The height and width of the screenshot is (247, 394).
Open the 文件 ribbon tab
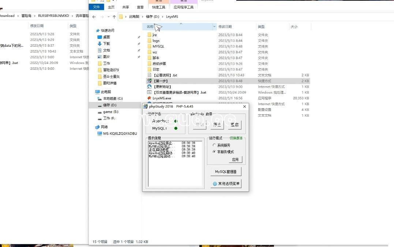[x=97, y=7]
